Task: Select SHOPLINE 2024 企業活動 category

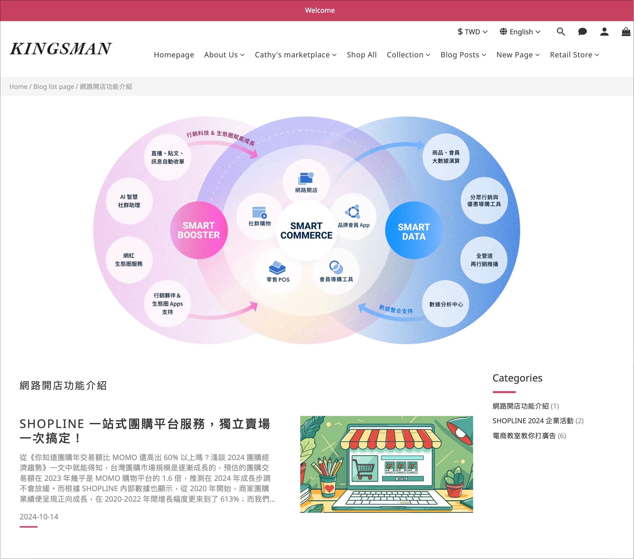Action: (538, 421)
